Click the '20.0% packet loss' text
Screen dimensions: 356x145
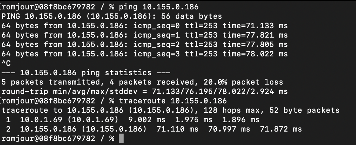[x=243, y=82]
